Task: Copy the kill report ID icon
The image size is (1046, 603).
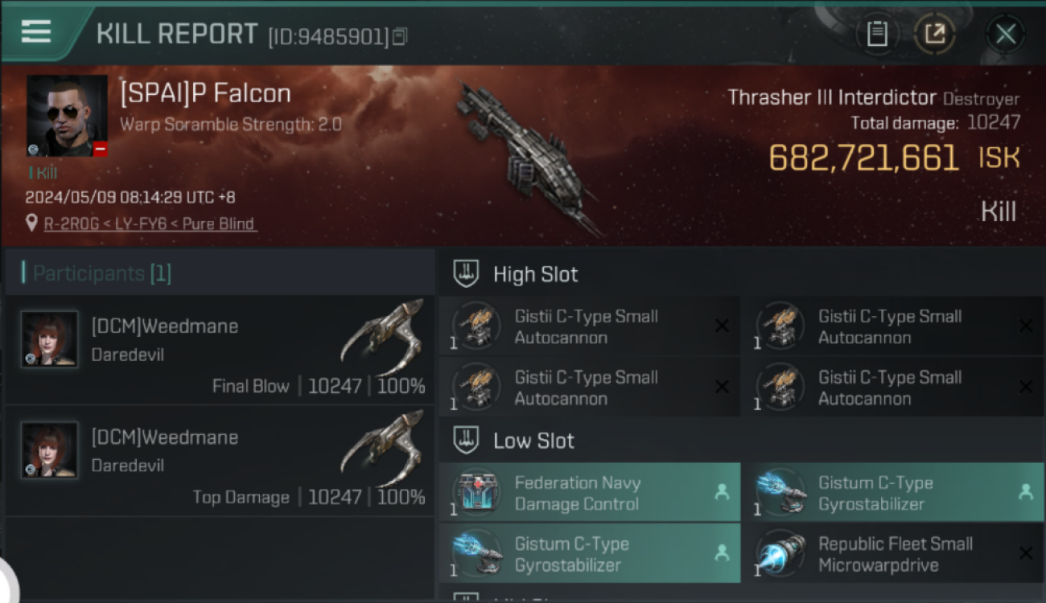Action: (400, 36)
